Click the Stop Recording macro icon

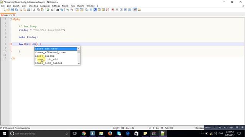[x=117, y=10]
